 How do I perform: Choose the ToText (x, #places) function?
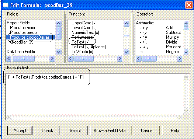[89, 47]
